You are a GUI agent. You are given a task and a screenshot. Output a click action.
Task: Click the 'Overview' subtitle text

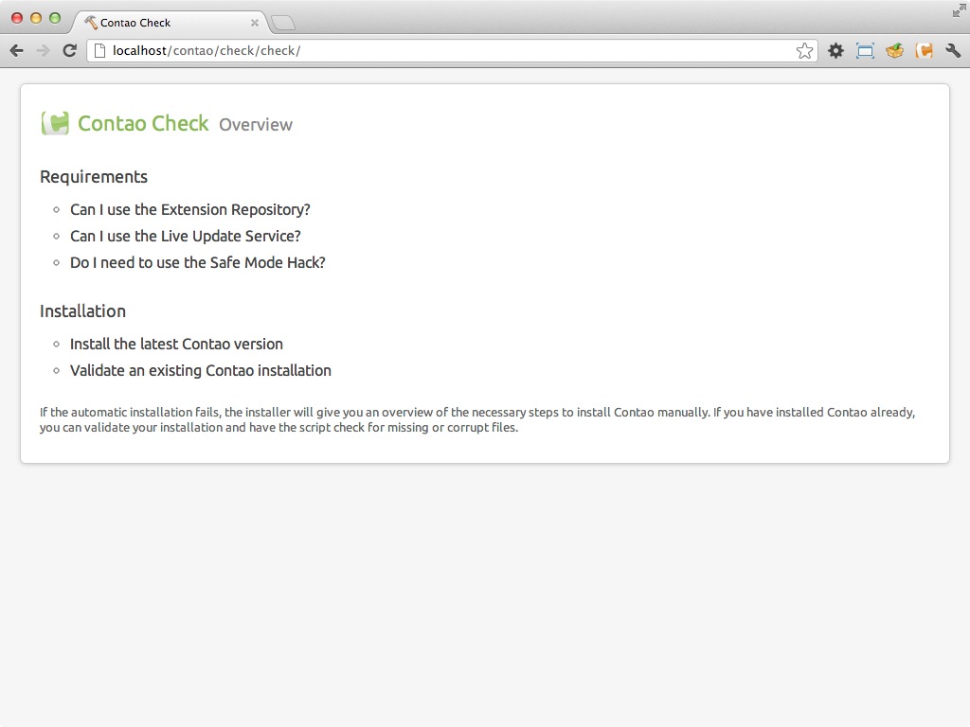256,125
